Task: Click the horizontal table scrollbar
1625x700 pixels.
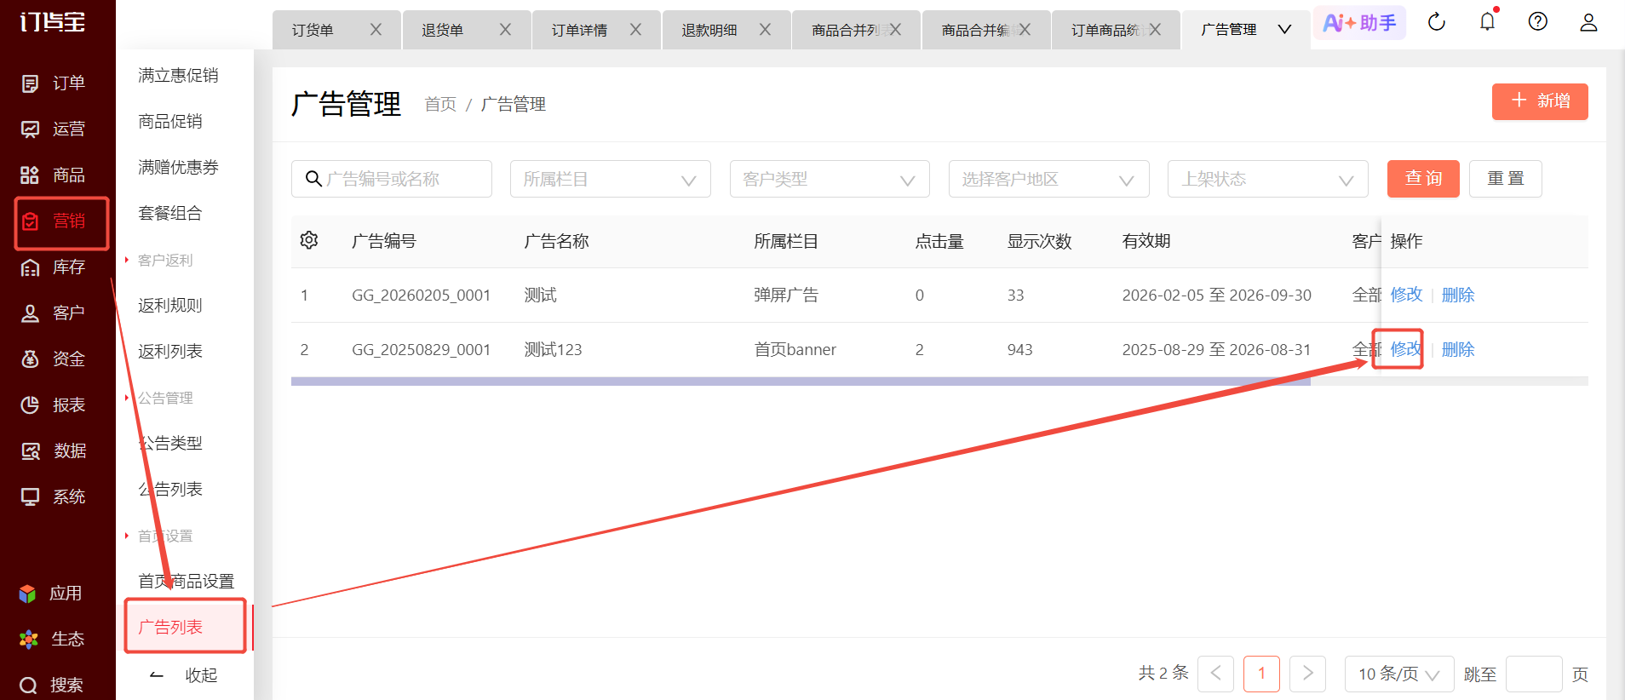Action: 801,382
